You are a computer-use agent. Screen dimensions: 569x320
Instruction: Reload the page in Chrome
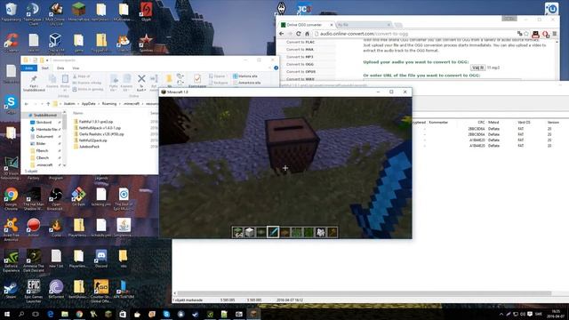pos(299,34)
